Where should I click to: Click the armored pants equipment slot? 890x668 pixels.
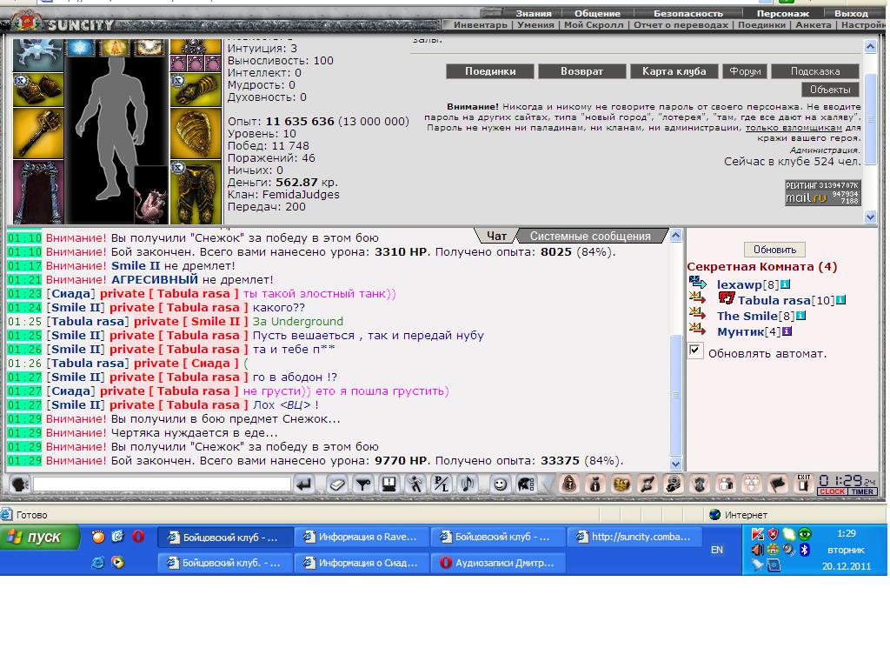(196, 192)
